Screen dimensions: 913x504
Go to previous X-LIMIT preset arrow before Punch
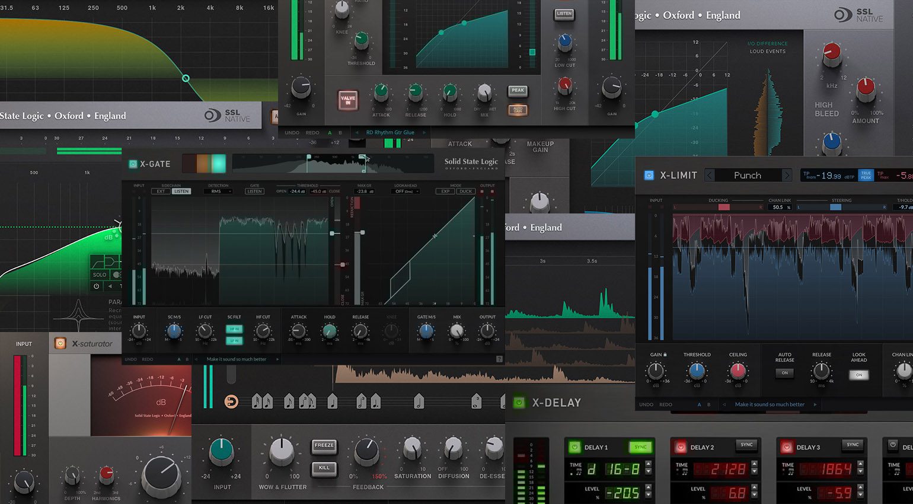709,176
